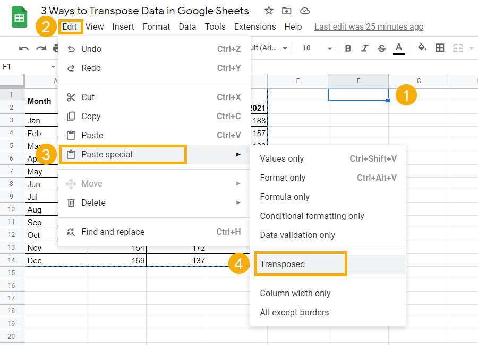Expand the Name Box dropdown arrow
The height and width of the screenshot is (345, 478).
coord(53,67)
